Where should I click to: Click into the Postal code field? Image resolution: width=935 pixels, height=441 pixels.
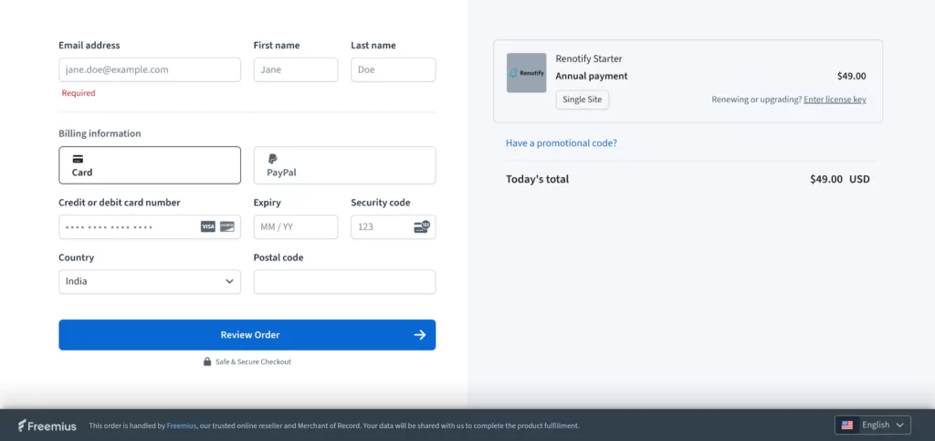344,281
